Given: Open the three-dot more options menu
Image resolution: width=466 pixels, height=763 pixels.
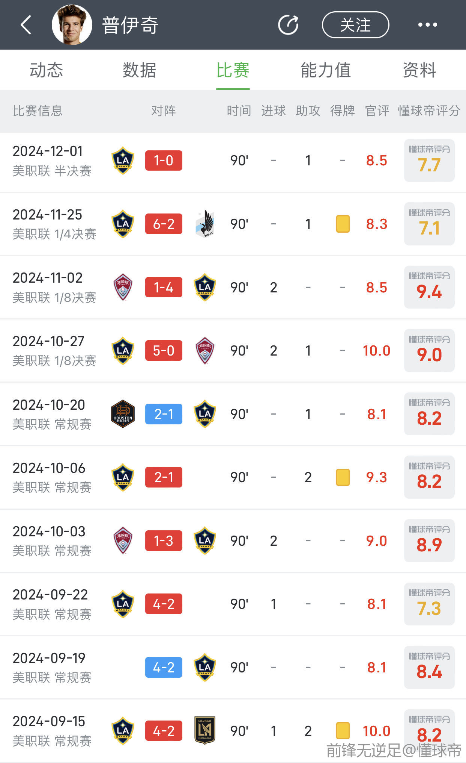Looking at the screenshot, I should pos(427,25).
